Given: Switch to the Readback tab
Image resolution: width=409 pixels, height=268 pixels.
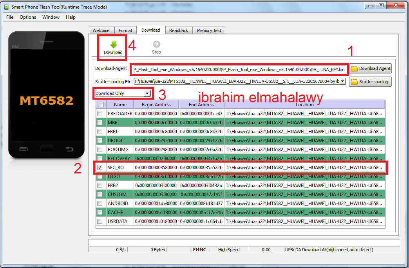Looking at the screenshot, I should coord(179,30).
